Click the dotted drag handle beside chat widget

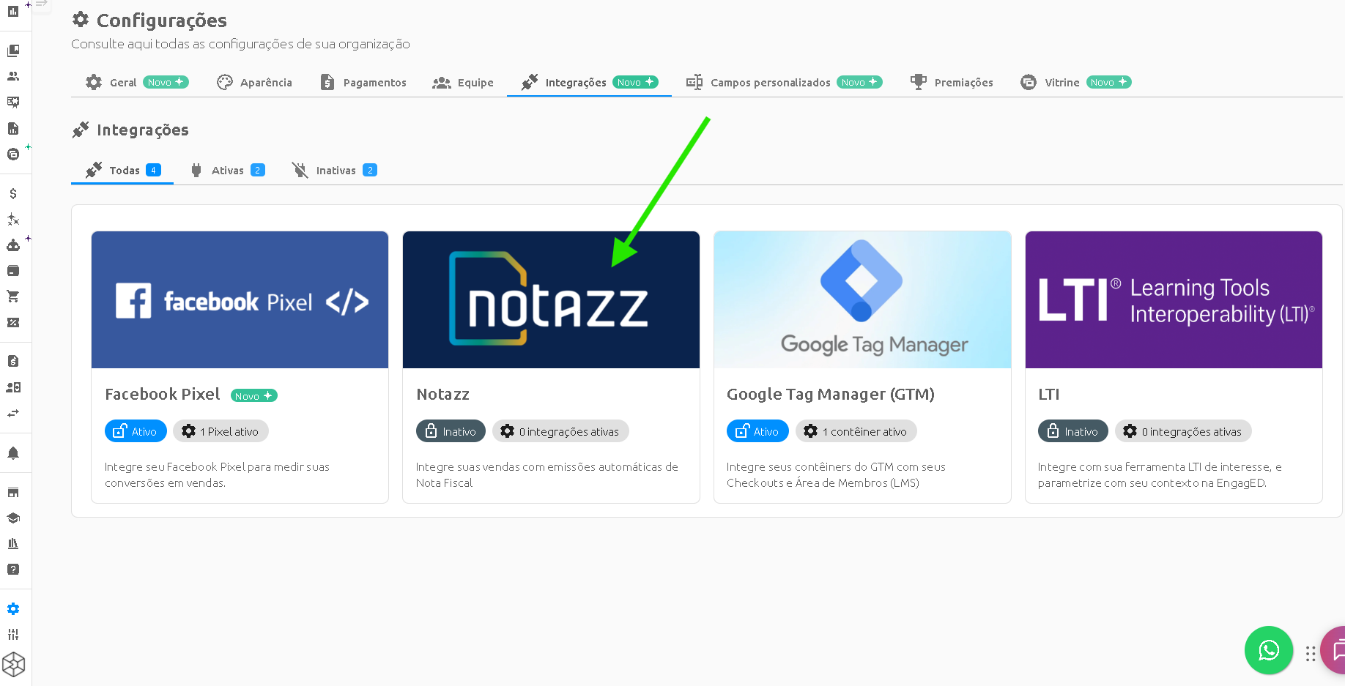click(1311, 653)
